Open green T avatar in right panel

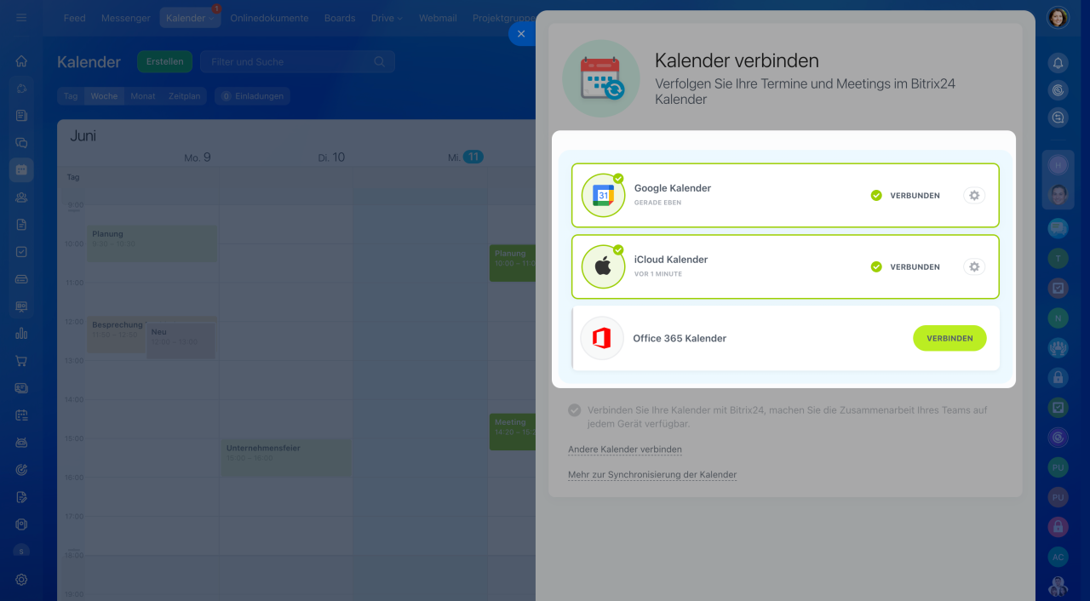click(1058, 258)
